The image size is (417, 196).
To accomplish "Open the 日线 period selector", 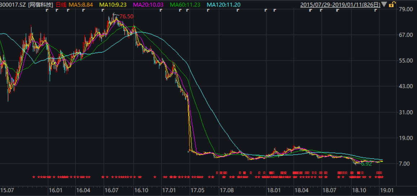I will tap(61, 5).
